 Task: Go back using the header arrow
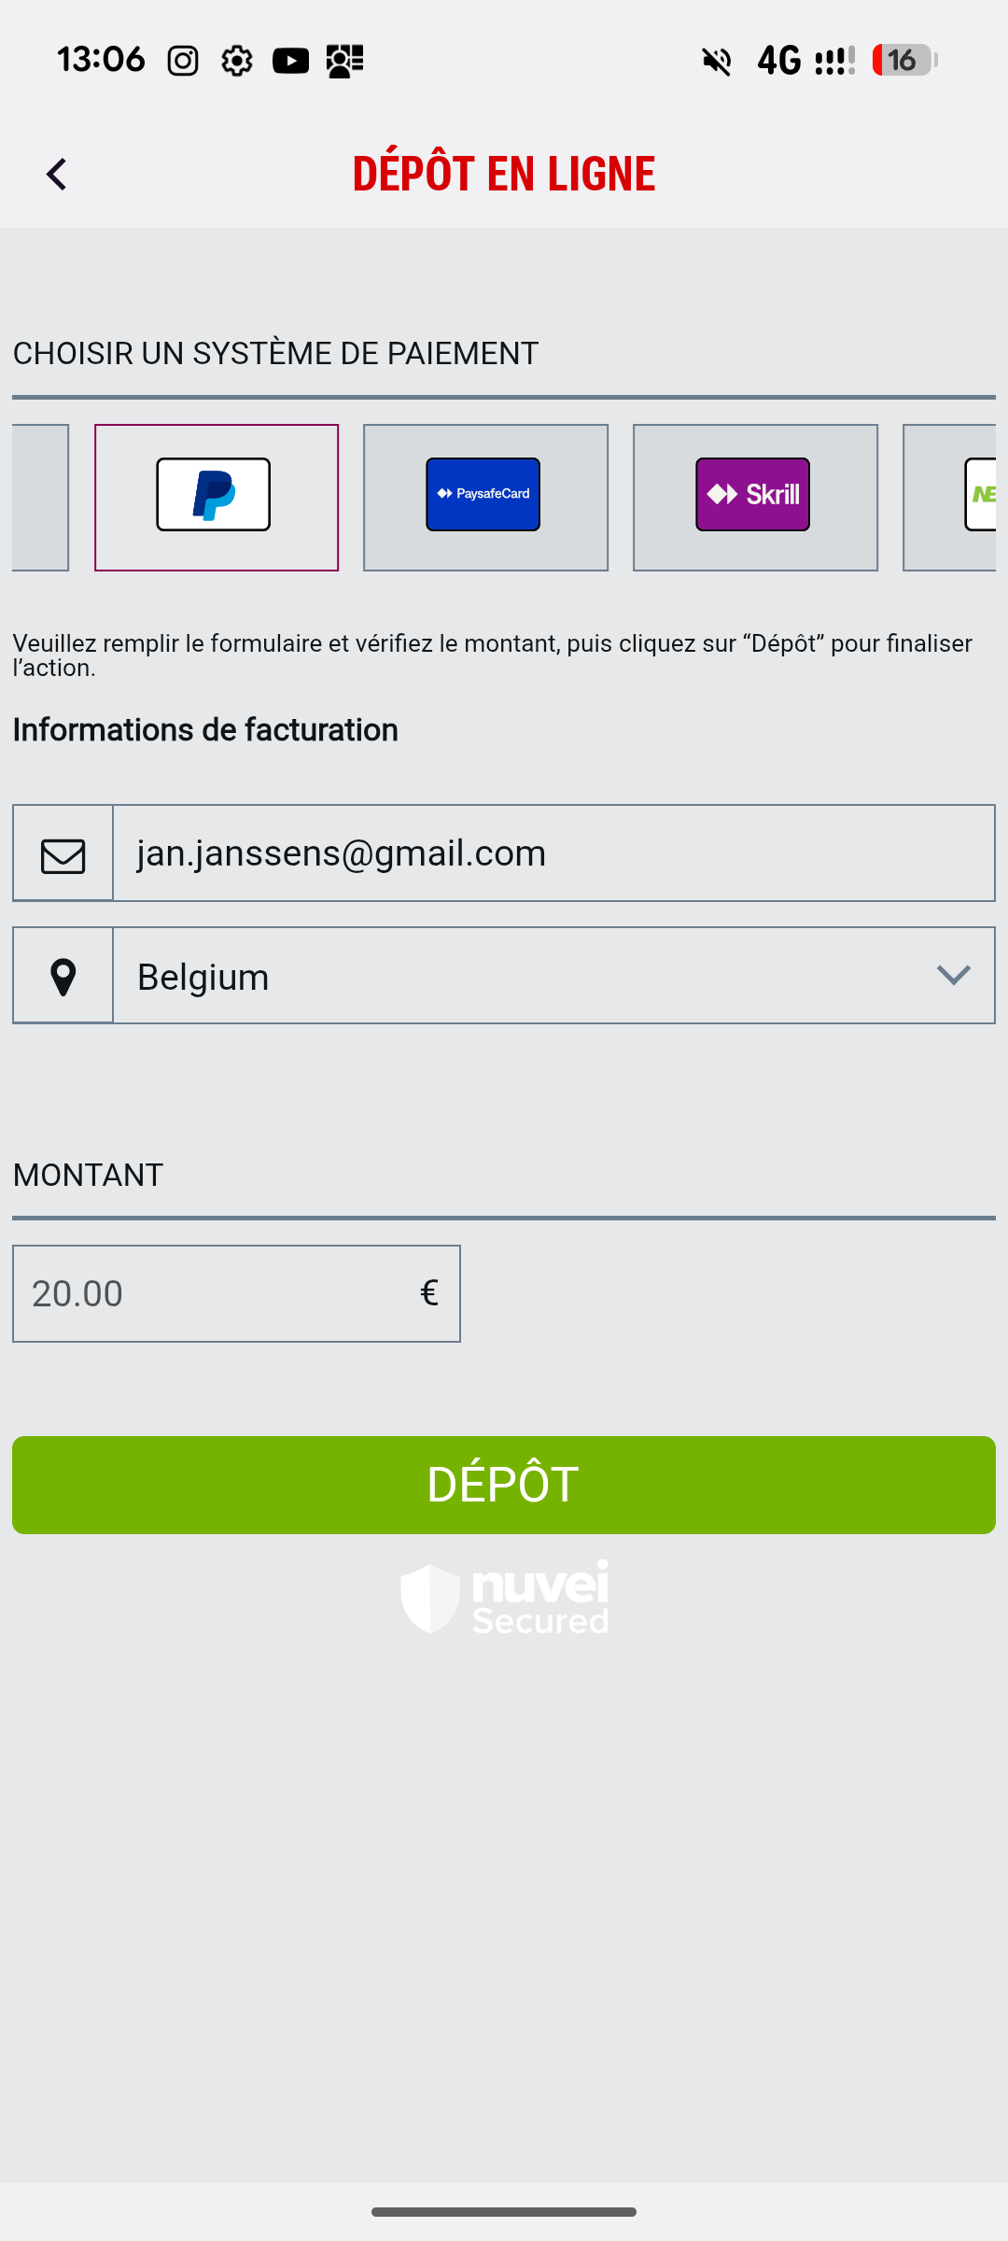[x=57, y=175]
